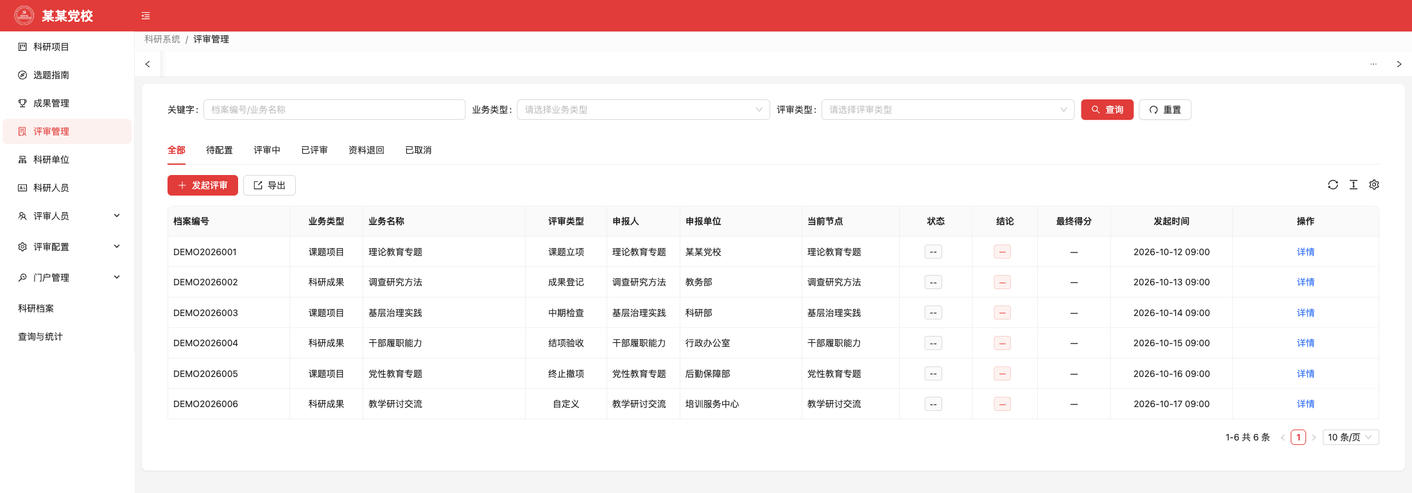Open the 10 条/页 page size selector

[1350, 437]
